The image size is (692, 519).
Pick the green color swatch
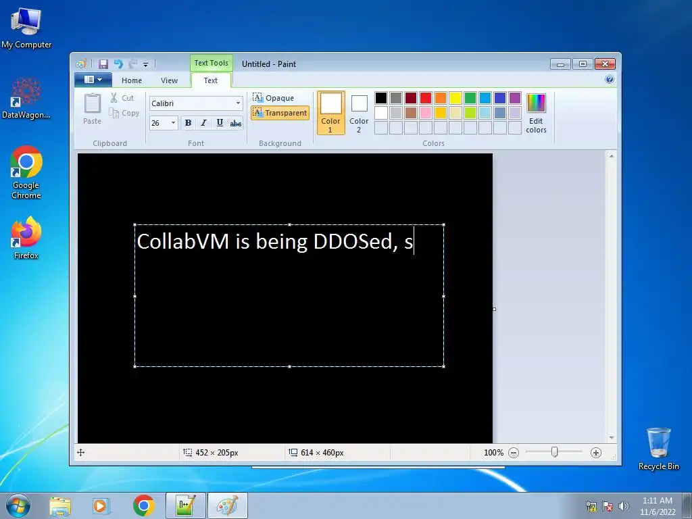[x=470, y=98]
